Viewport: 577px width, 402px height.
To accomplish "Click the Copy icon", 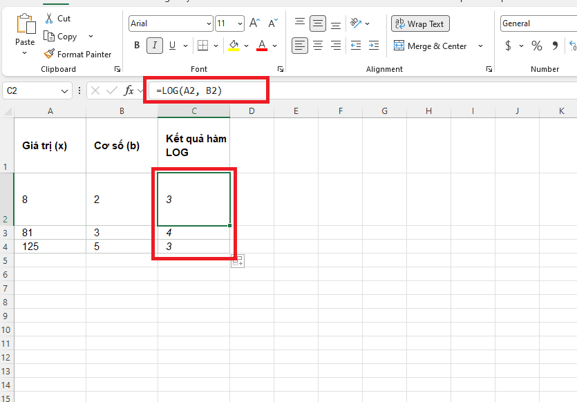I will coord(49,36).
